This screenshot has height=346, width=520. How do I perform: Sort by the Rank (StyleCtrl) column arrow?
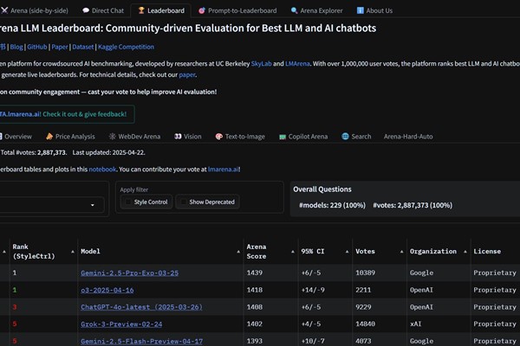[73, 252]
